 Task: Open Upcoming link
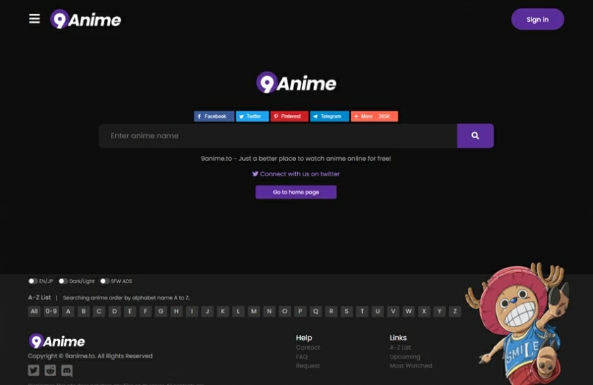click(405, 357)
